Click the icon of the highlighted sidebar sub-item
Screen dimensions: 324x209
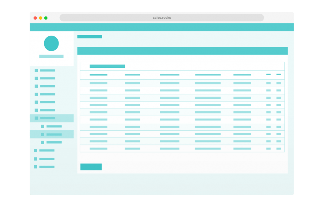pyautogui.click(x=43, y=134)
